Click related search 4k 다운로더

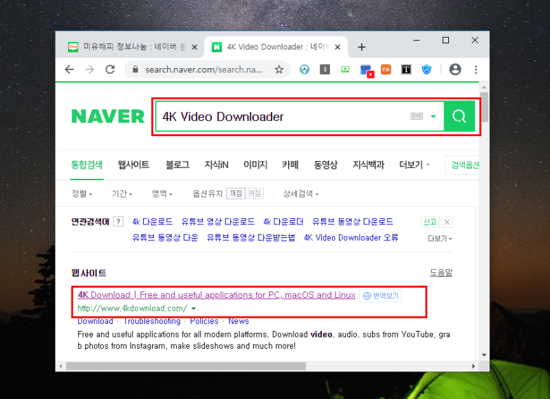[283, 222]
